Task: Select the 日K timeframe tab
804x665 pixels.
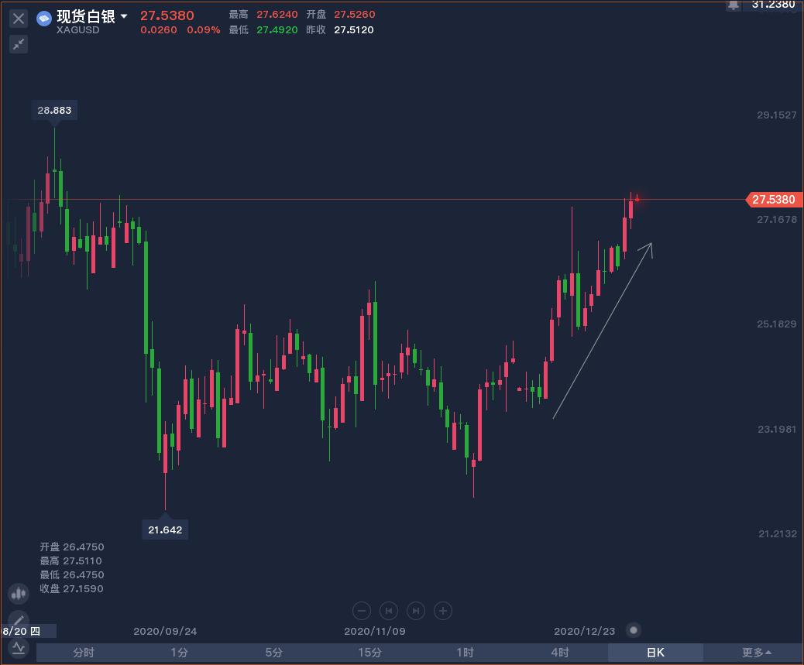Action: pyautogui.click(x=655, y=653)
